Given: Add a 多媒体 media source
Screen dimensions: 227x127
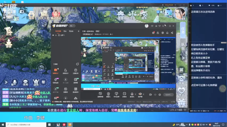Looking at the screenshot, I should pyautogui.click(x=124, y=95).
